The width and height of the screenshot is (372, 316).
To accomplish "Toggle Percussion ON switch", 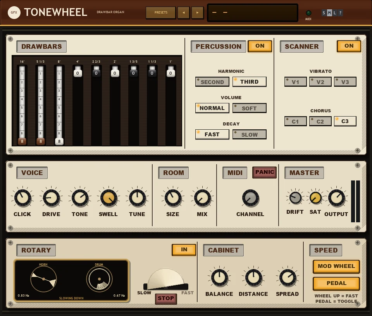I will pos(260,46).
